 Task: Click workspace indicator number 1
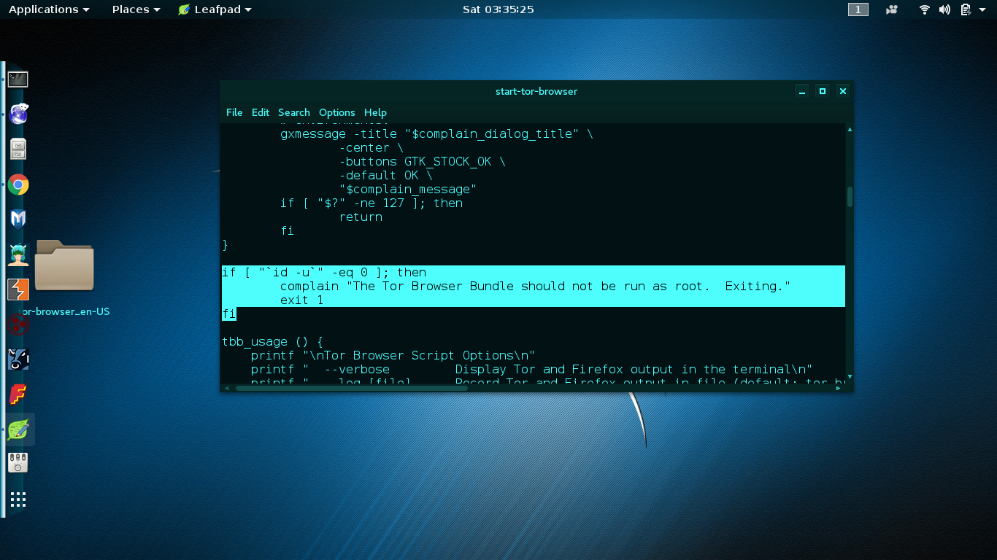858,9
